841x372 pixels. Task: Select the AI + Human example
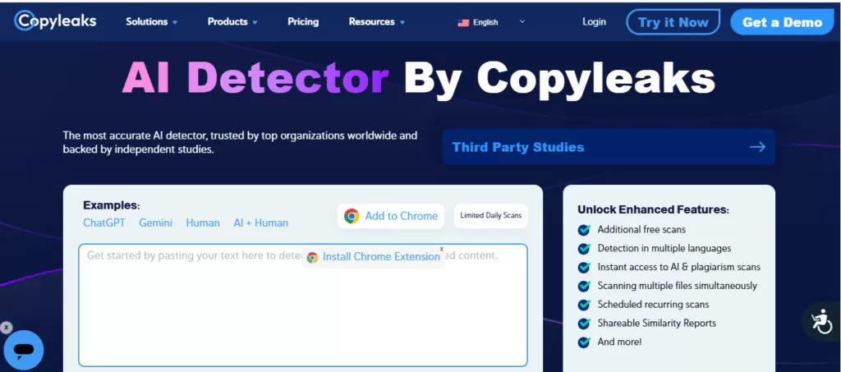tap(260, 223)
